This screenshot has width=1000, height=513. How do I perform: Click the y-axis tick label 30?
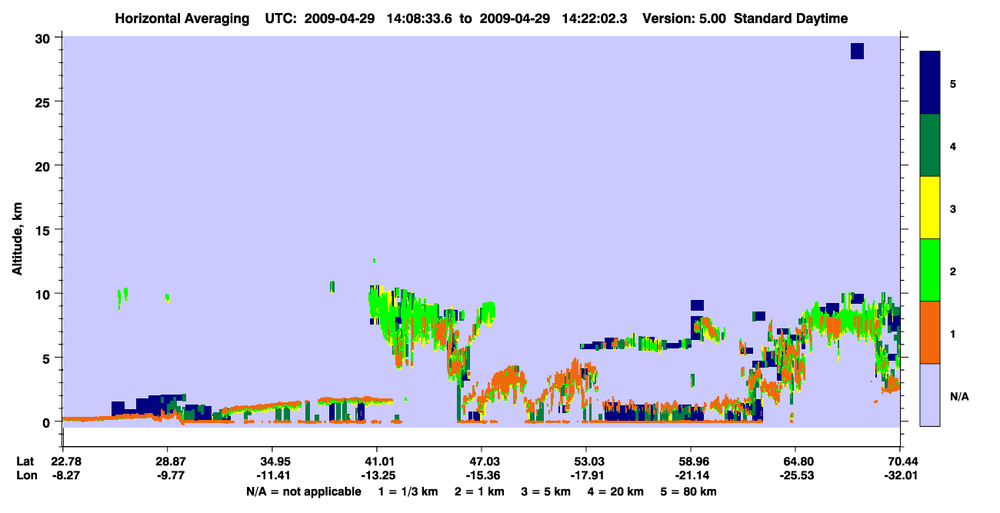click(x=44, y=38)
